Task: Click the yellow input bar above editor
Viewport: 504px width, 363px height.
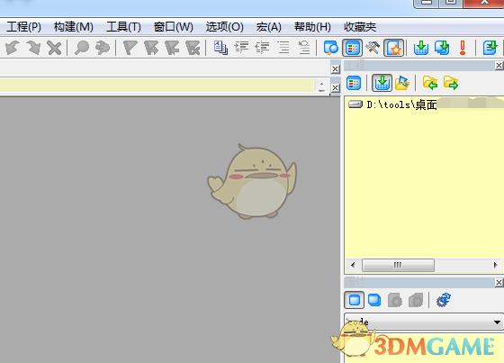Action: (157, 86)
